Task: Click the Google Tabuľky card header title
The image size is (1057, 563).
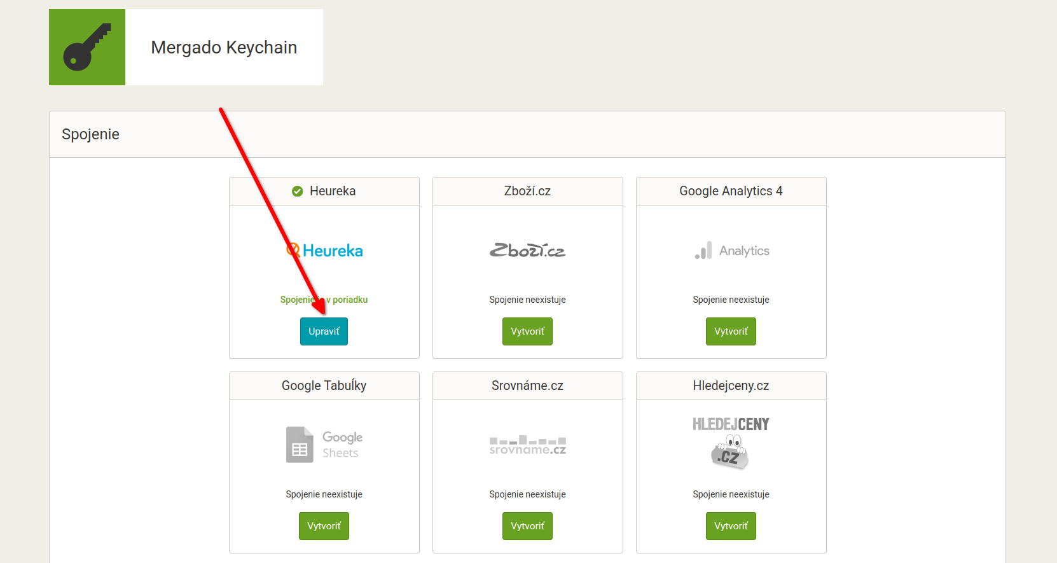Action: [324, 386]
